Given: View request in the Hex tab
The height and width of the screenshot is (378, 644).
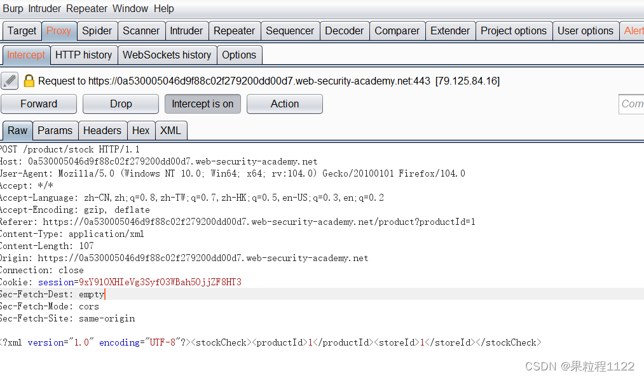Looking at the screenshot, I should 140,130.
